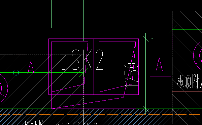Select the white dashed vertical line at right

pyautogui.click(x=172, y=68)
